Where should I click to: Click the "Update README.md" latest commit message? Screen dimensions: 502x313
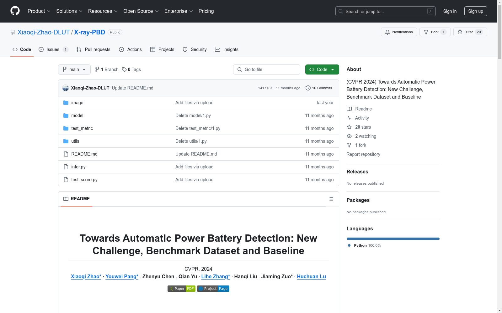click(132, 88)
